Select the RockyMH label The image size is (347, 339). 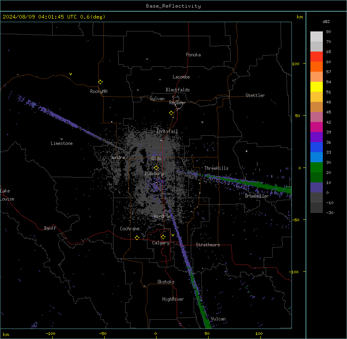click(x=99, y=91)
